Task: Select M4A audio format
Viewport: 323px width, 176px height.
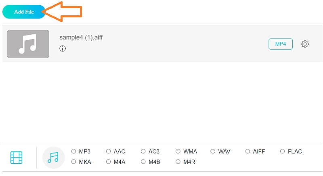Action: [108, 162]
